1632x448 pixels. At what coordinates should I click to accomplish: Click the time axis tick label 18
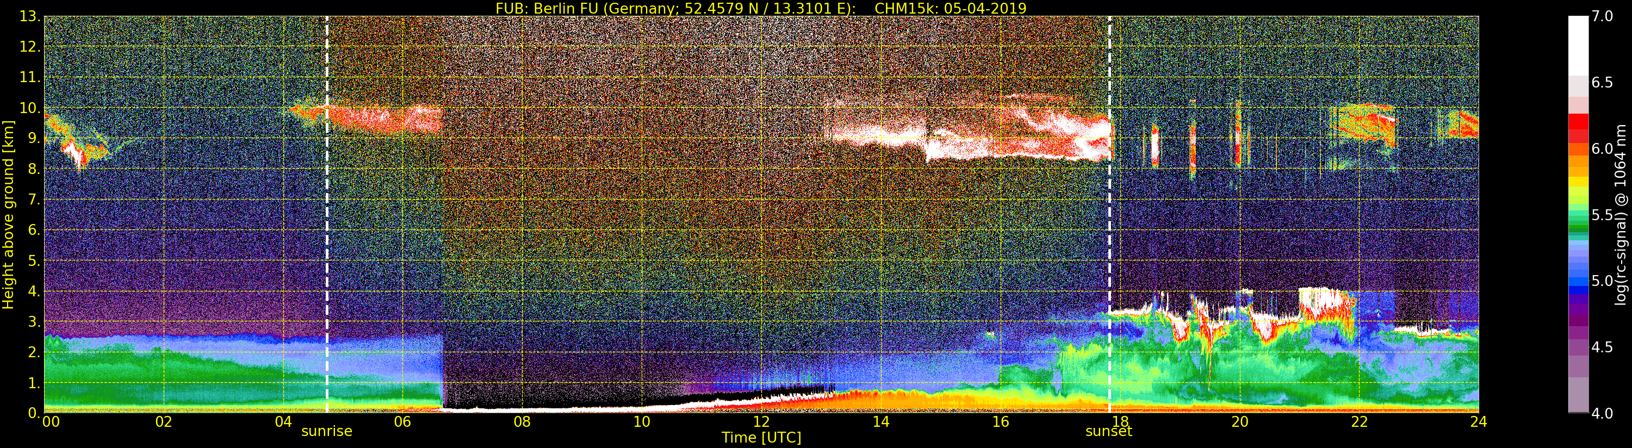[x=1120, y=422]
